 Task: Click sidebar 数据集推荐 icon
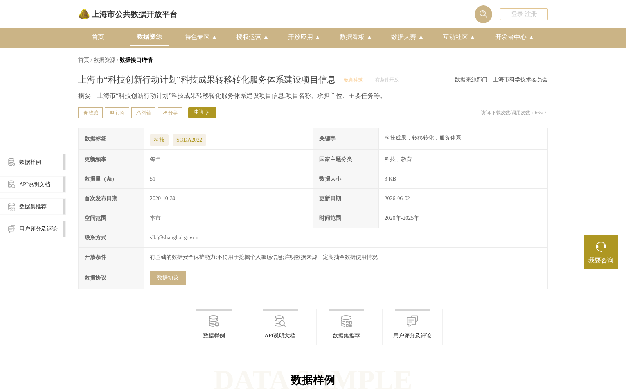pos(12,206)
